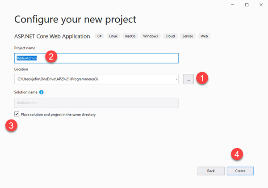Select the Linux tag
Viewport: 268px width, 188px height.
coord(113,36)
